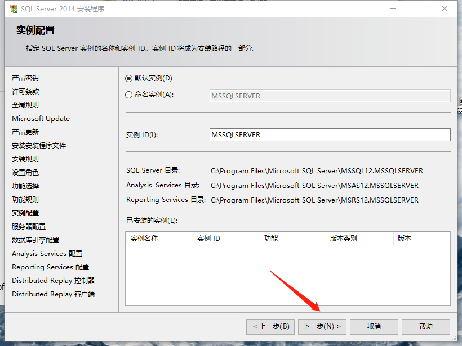Click the disabled named instance MSSQLSERVER field

pyautogui.click(x=330, y=96)
